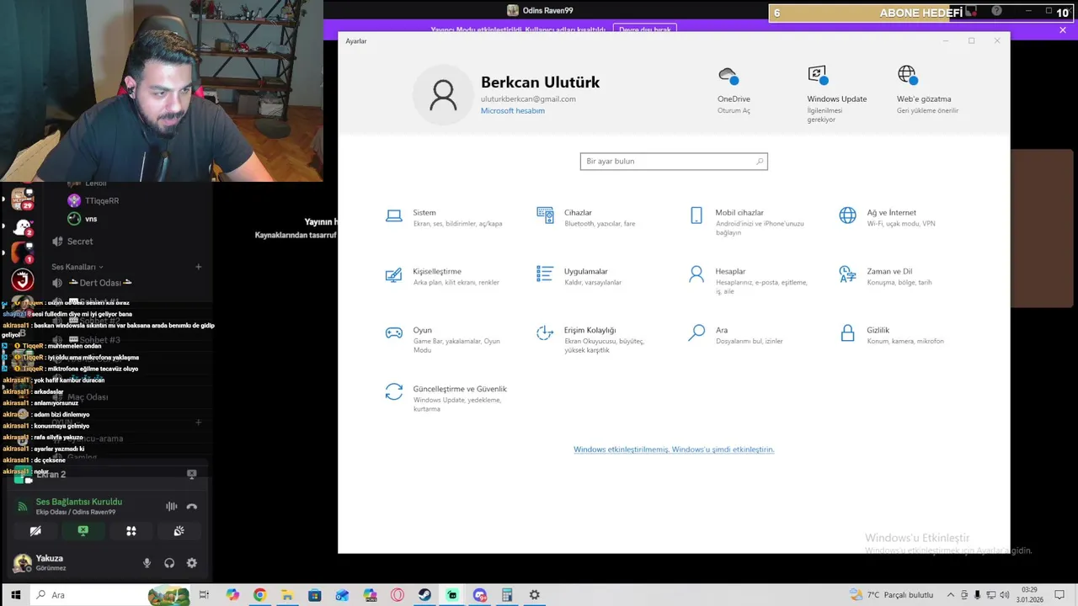Open Discord activities launcher button

point(131,531)
